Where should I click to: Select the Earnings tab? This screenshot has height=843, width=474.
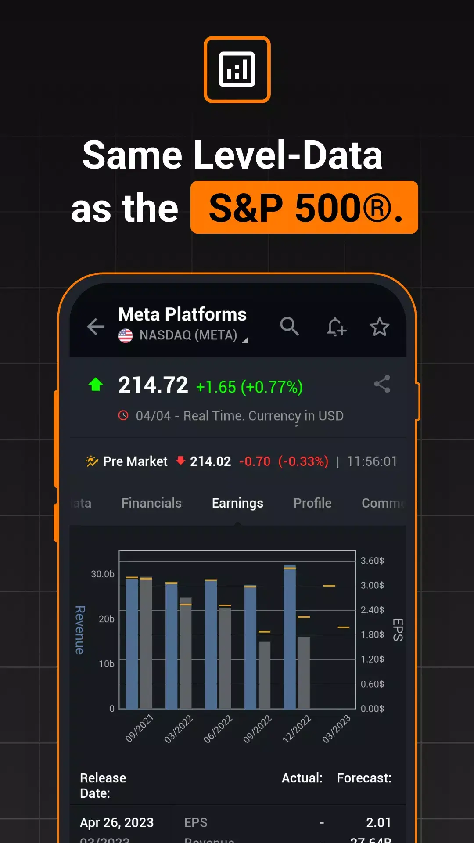point(237,503)
